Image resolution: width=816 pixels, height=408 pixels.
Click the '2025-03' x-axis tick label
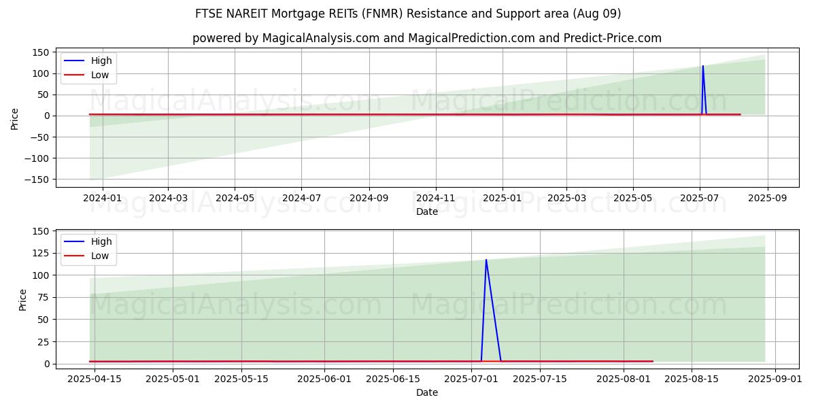566,198
